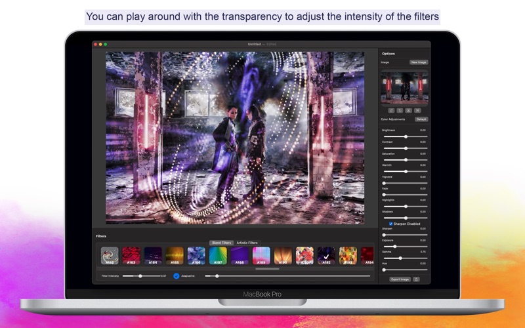This screenshot has width=525, height=328.
Task: Select the A182 swirl blend filter
Action: 110,256
